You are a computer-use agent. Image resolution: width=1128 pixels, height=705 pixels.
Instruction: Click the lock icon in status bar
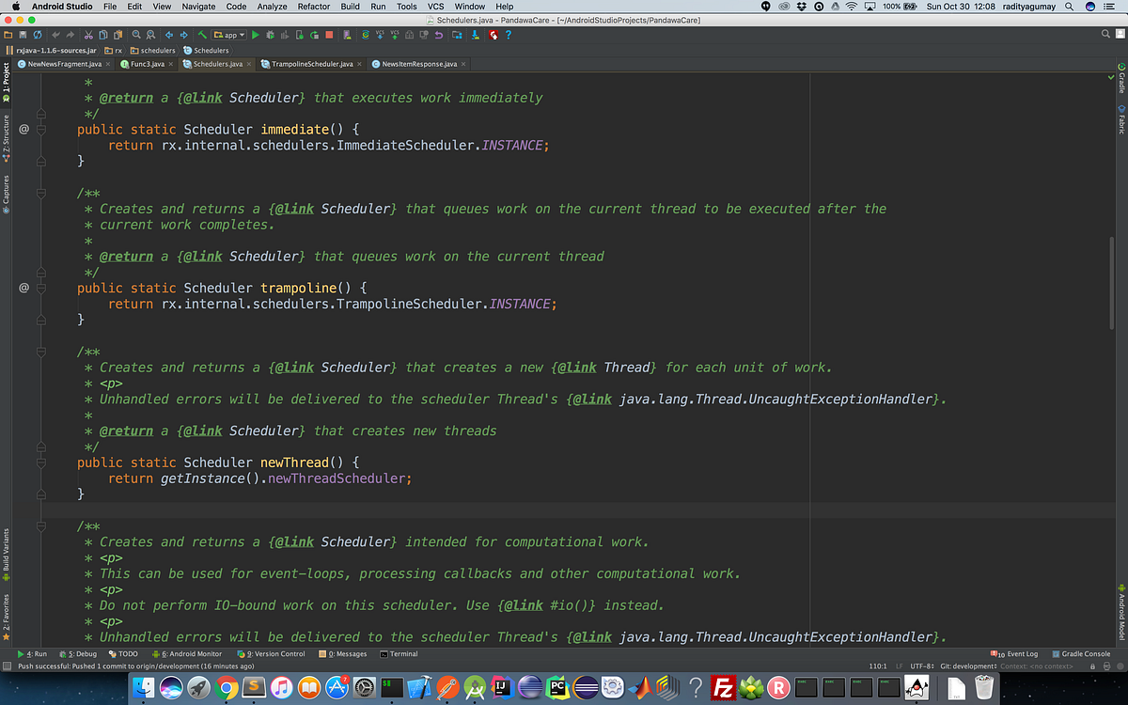1093,666
